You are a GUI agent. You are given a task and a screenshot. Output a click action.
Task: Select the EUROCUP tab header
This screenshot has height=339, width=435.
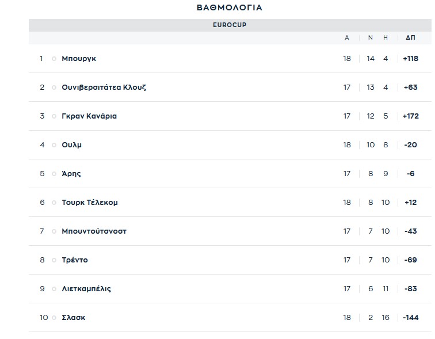[230, 25]
